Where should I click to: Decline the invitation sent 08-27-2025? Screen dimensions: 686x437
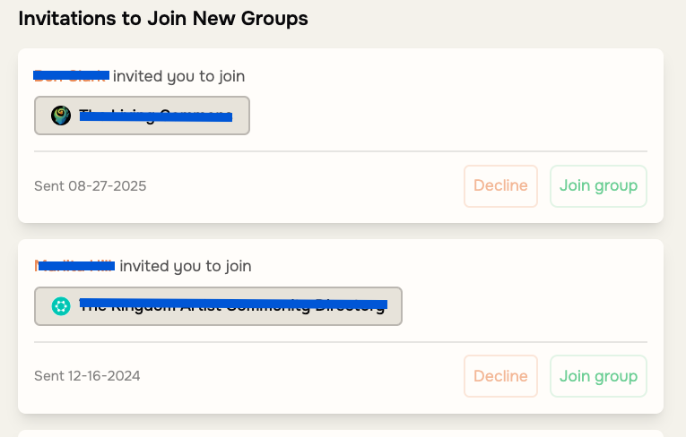point(500,186)
